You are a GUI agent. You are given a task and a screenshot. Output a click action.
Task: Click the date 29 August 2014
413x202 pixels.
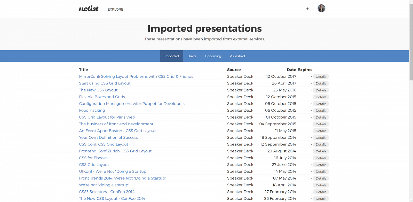tap(282, 151)
